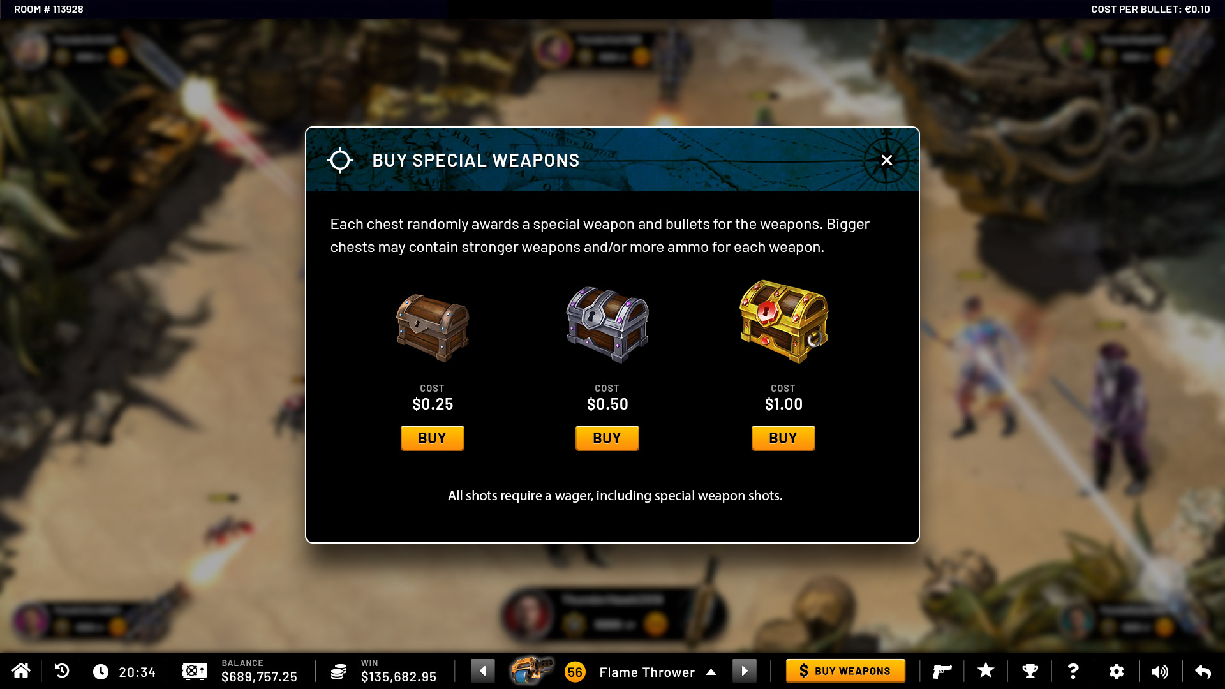Open the trophy leaderboard icon
The height and width of the screenshot is (689, 1225).
[1030, 671]
